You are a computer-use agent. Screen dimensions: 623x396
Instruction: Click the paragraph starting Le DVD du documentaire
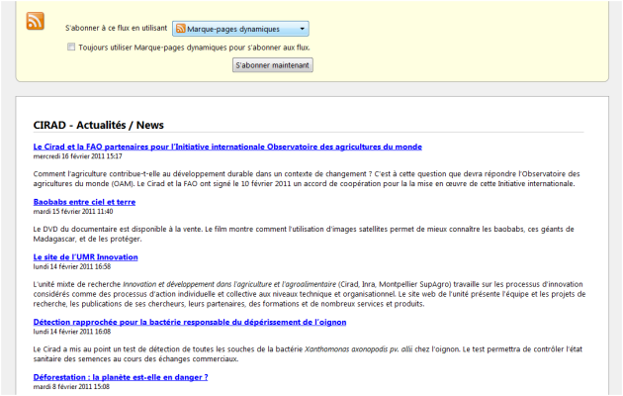(304, 235)
